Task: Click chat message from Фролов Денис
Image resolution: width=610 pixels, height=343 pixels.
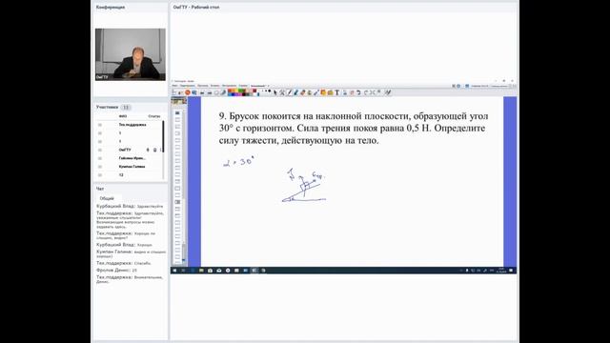Action: (x=116, y=270)
